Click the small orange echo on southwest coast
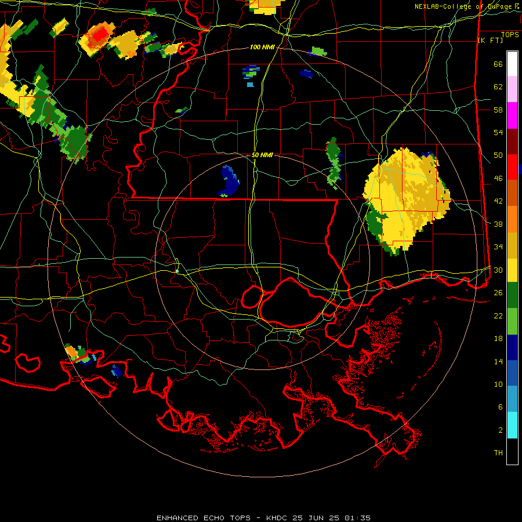 (x=71, y=351)
